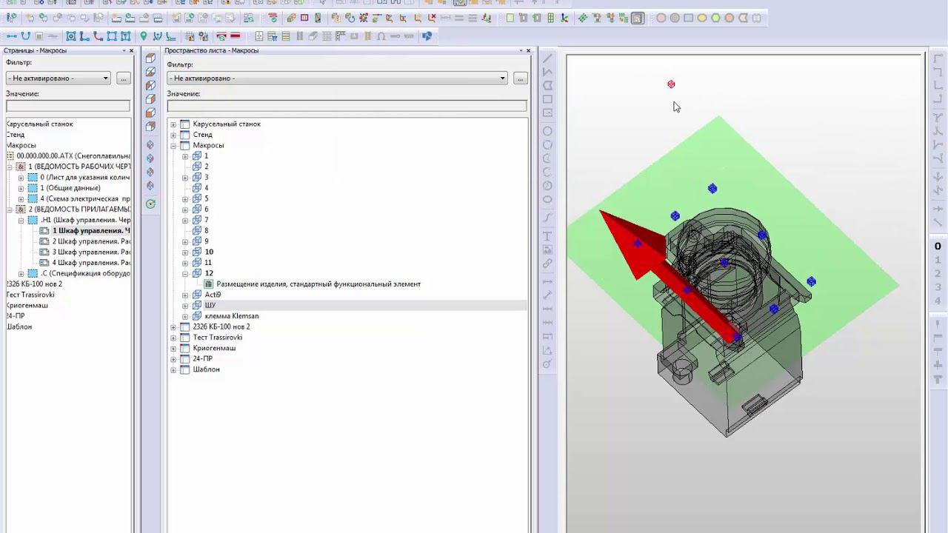Expand the клемма Klemsan node
The height and width of the screenshot is (533, 948).
(185, 316)
